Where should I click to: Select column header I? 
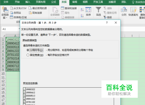click(x=132, y=36)
